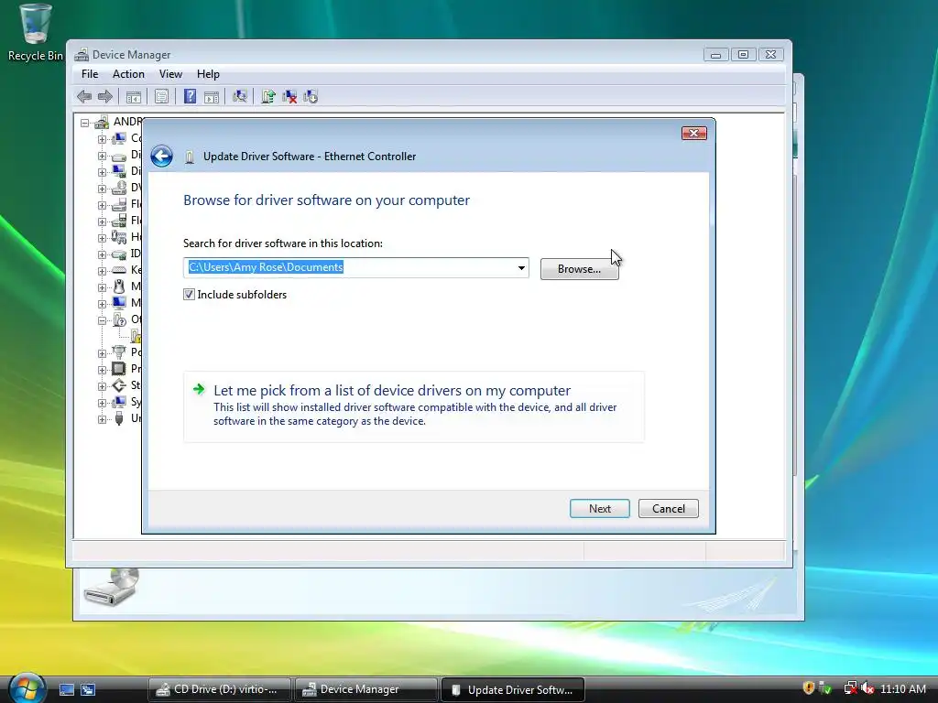Image resolution: width=938 pixels, height=703 pixels.
Task: Click the Update Driver Software taskbar button
Action: coord(512,689)
